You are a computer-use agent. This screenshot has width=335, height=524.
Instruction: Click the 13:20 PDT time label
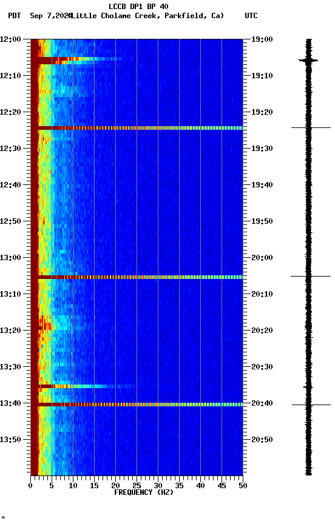click(x=10, y=331)
